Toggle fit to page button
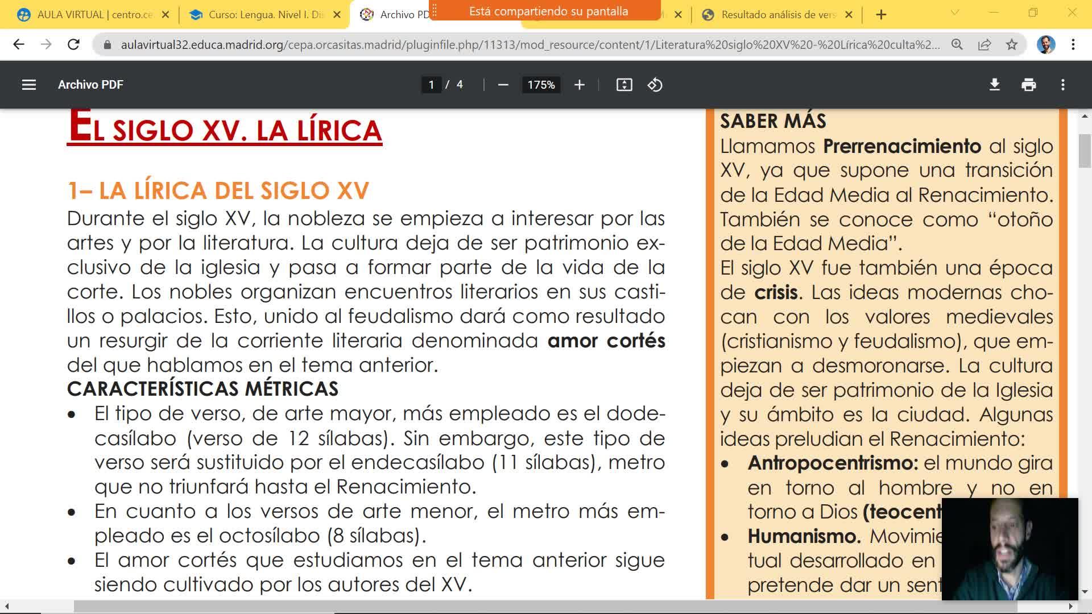Viewport: 1092px width, 614px height. click(624, 85)
